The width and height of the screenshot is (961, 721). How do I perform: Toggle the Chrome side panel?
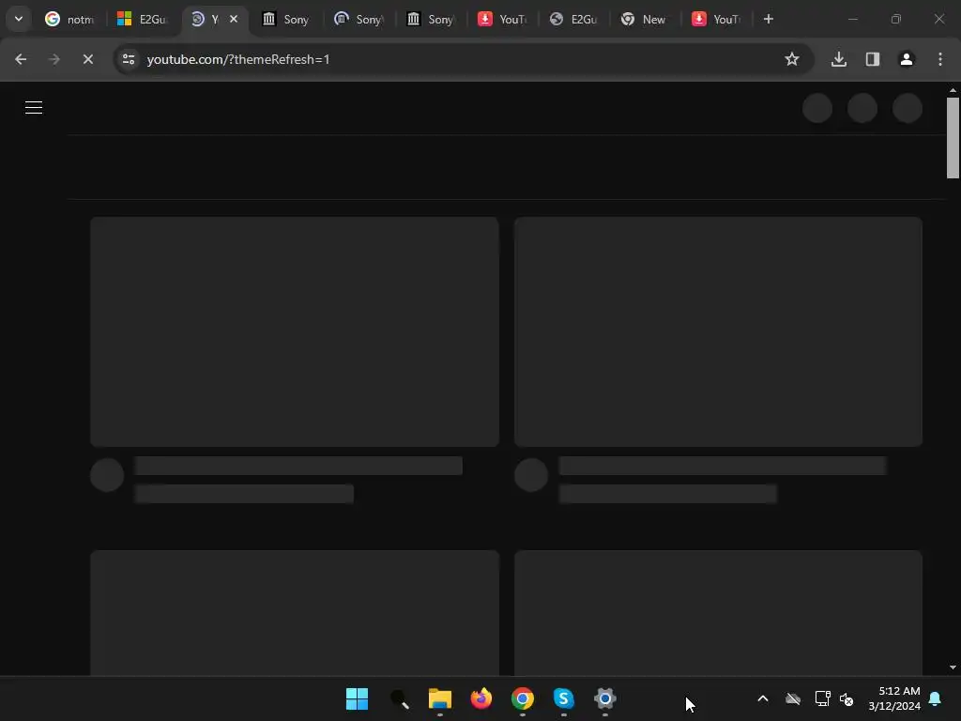[873, 59]
